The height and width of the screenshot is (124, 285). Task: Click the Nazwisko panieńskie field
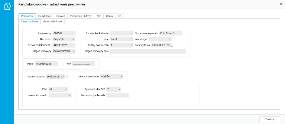(118, 95)
